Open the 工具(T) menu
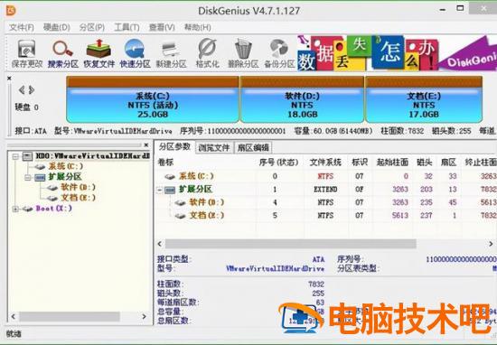Viewport: 497px width, 345px height. [127, 28]
